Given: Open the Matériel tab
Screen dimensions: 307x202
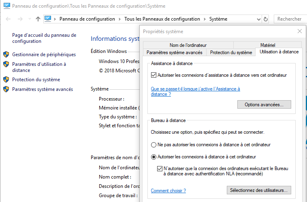Looking at the screenshot, I should tap(268, 45).
